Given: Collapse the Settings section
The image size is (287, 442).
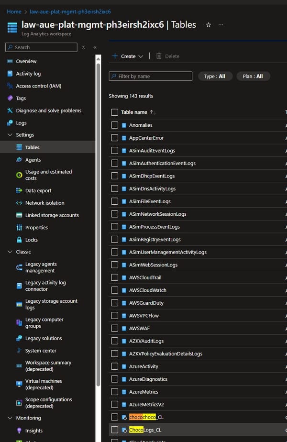Looking at the screenshot, I should click(10, 135).
